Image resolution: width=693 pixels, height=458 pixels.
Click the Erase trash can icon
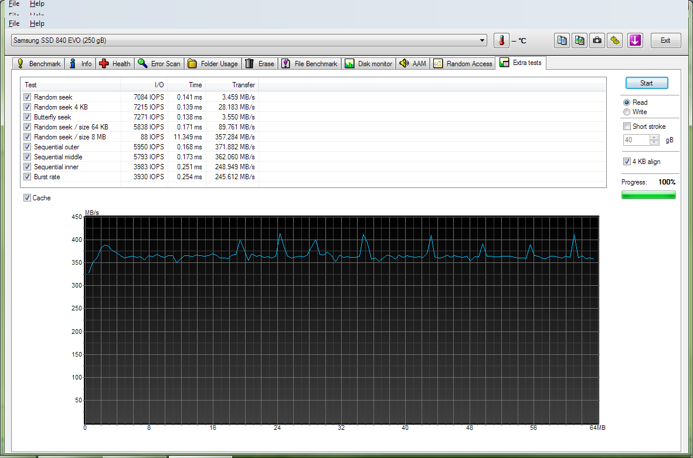pyautogui.click(x=250, y=64)
